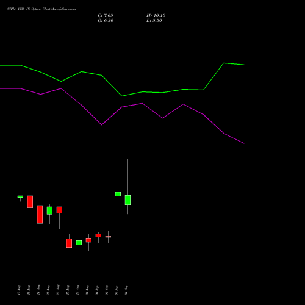This screenshot has width=305, height=305.
Task: Click the '26 Aug' date label
Action: [58, 290]
